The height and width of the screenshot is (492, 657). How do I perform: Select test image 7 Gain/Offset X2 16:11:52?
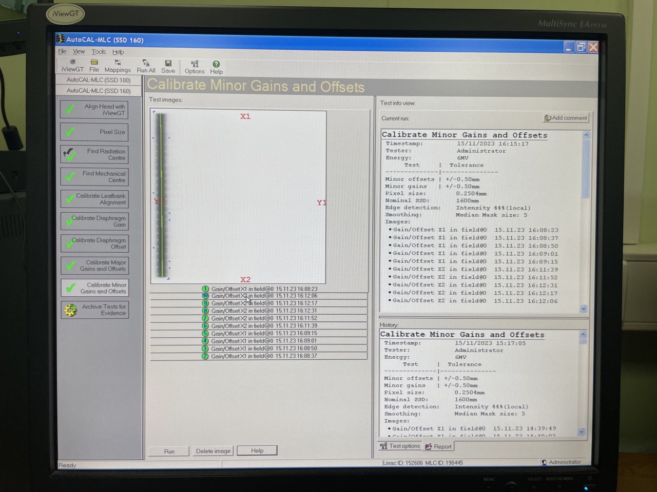(259, 318)
